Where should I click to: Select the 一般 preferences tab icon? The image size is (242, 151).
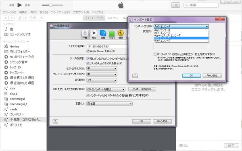coord(85,35)
